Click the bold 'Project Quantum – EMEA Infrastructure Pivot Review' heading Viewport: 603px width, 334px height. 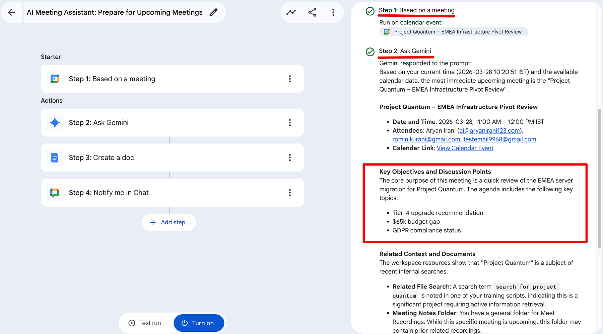tap(459, 107)
